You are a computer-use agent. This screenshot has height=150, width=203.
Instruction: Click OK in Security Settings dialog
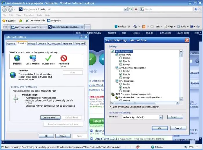(x=160, y=128)
